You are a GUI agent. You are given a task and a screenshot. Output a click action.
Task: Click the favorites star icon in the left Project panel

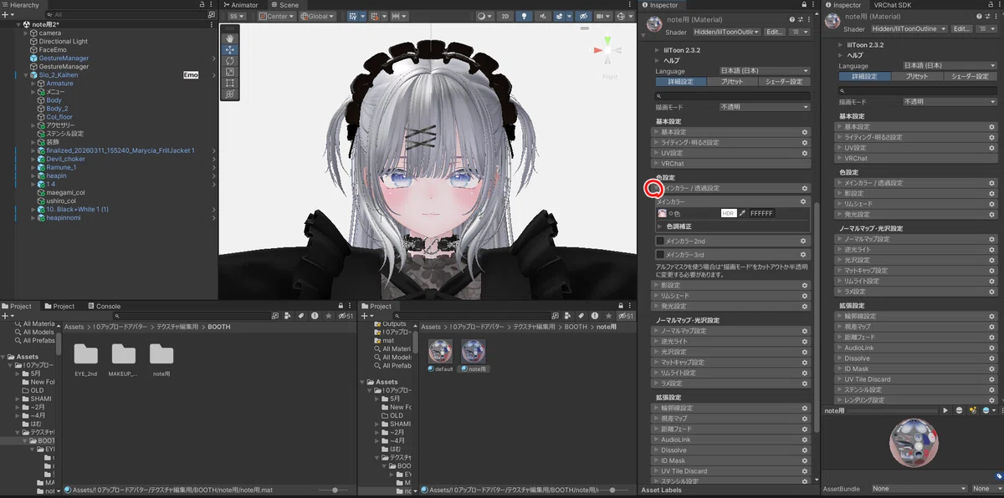329,317
